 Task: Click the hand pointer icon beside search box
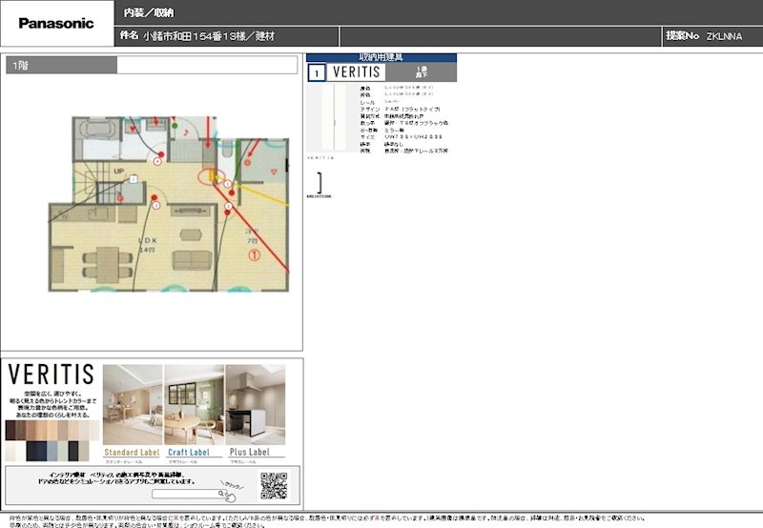(x=230, y=497)
